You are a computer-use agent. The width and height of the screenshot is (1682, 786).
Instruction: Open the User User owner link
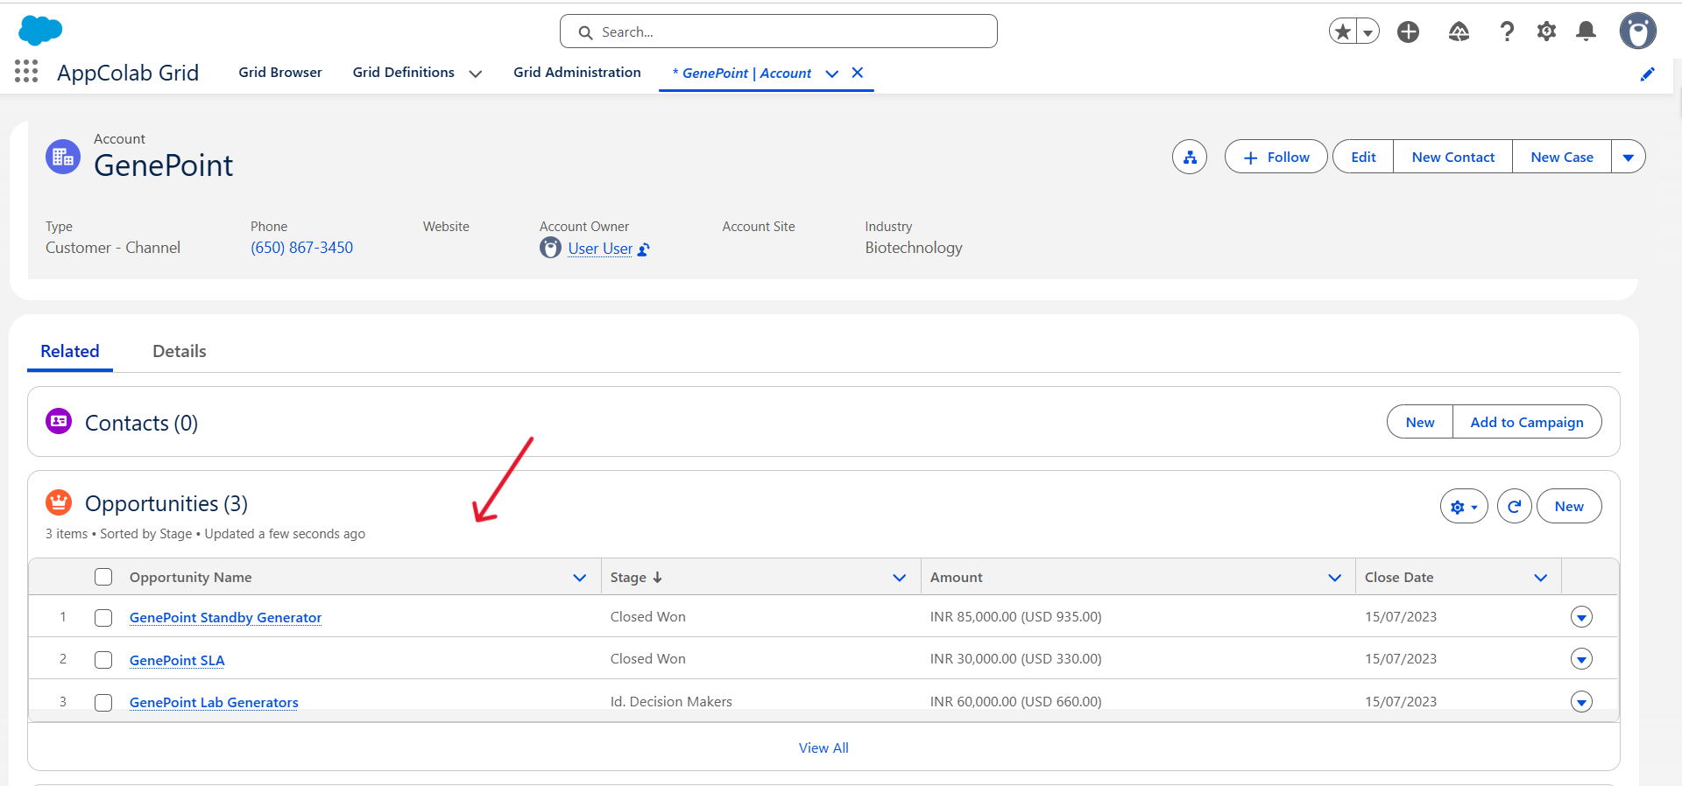(x=600, y=249)
